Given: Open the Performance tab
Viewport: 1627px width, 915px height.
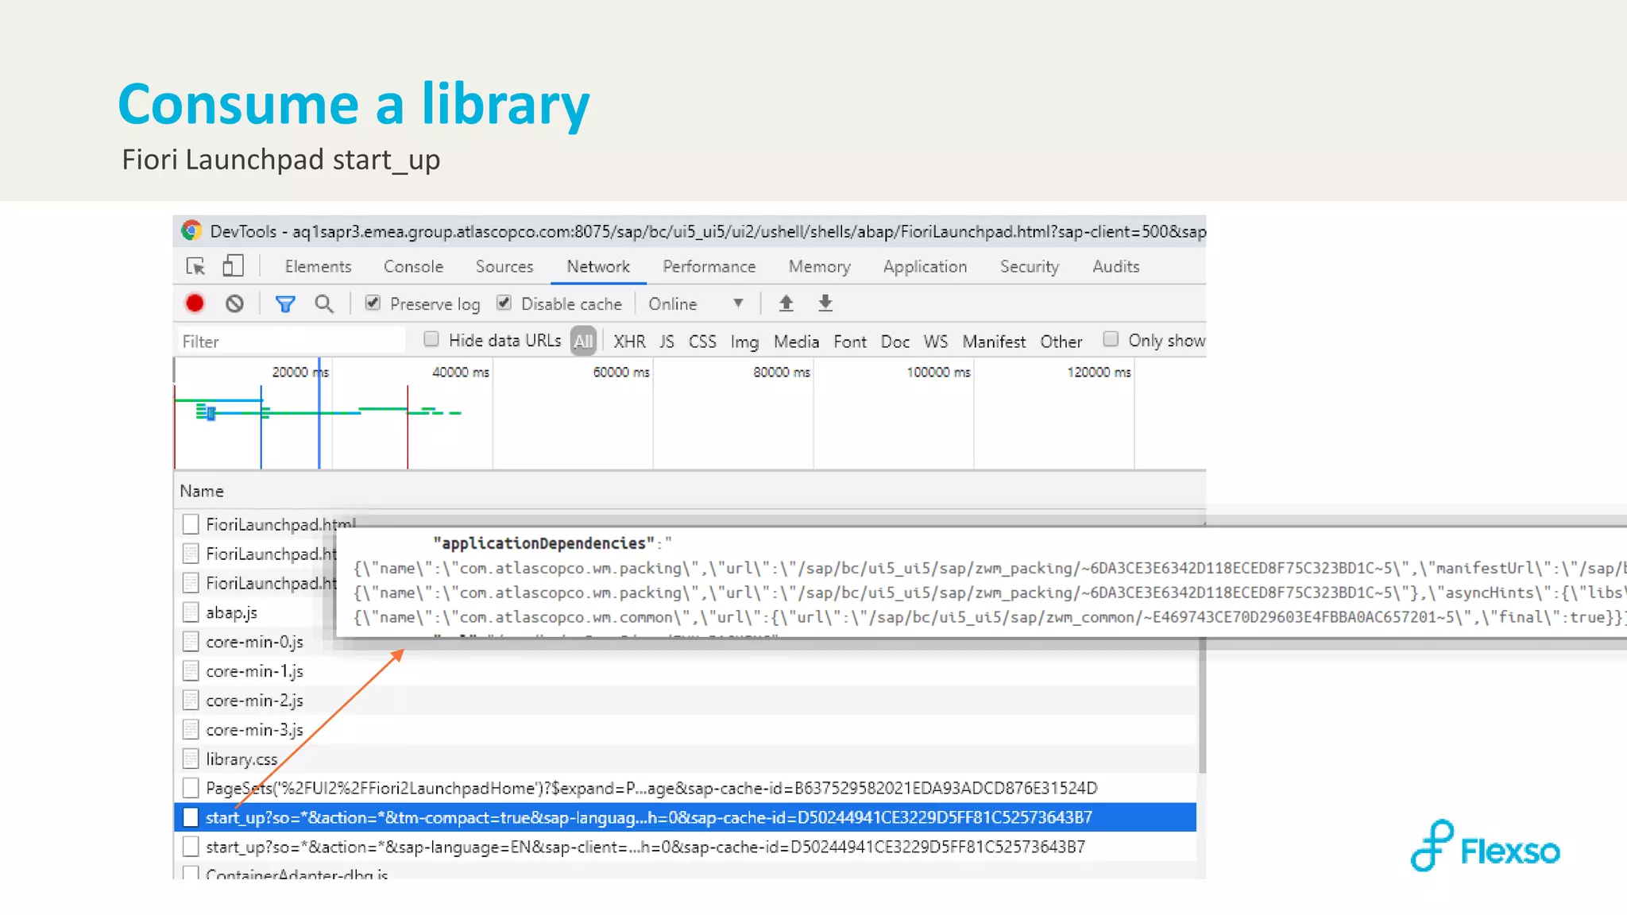Looking at the screenshot, I should 709,266.
